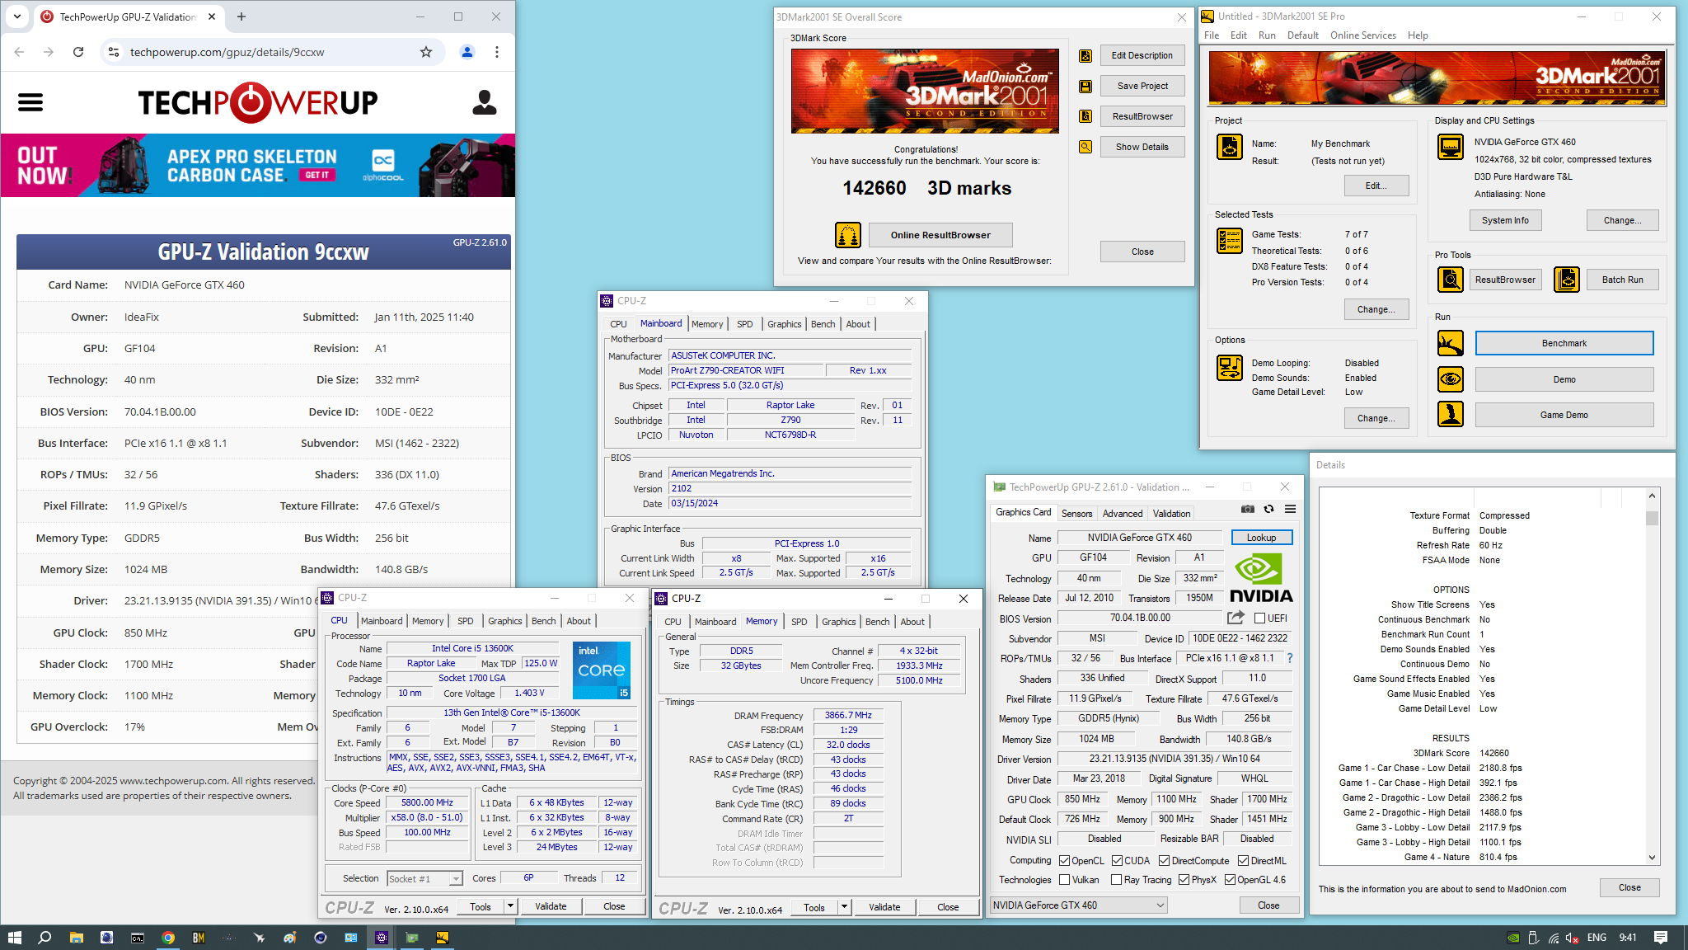
Task: Click the NVIDIA logo in GPU-Z
Action: [x=1261, y=578]
